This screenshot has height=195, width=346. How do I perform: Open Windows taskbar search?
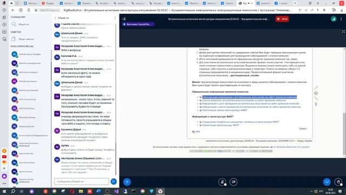(x=13, y=191)
